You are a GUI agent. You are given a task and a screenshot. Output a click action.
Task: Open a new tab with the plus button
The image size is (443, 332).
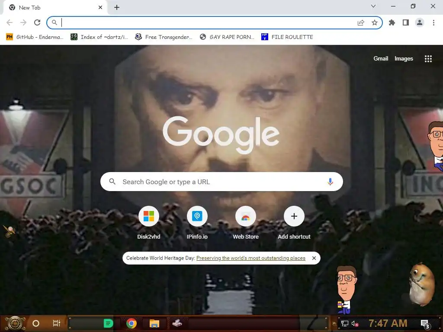(117, 8)
